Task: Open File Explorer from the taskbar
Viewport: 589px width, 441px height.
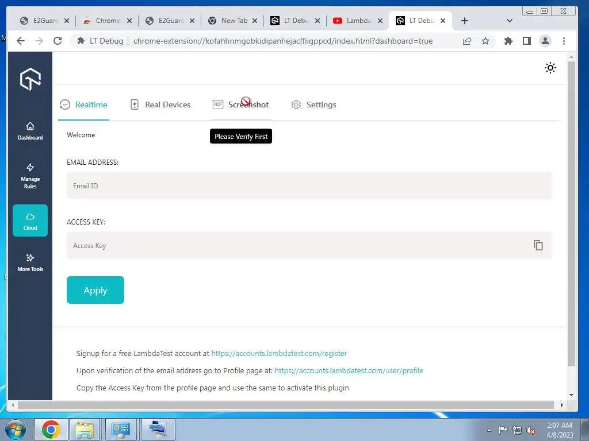Action: [x=85, y=430]
